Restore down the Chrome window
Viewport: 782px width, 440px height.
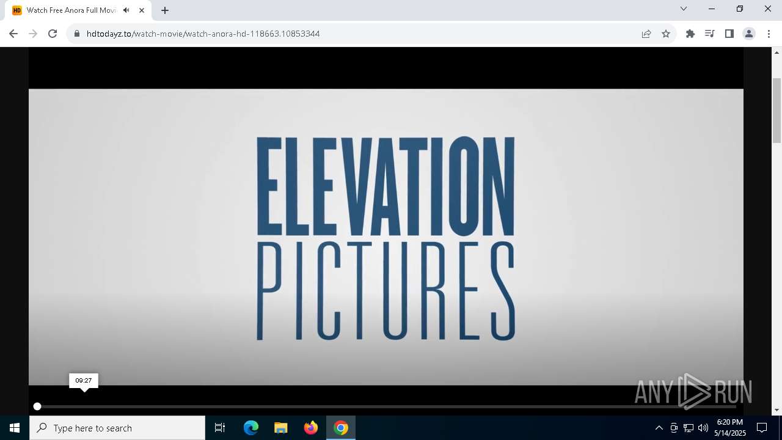click(x=740, y=9)
